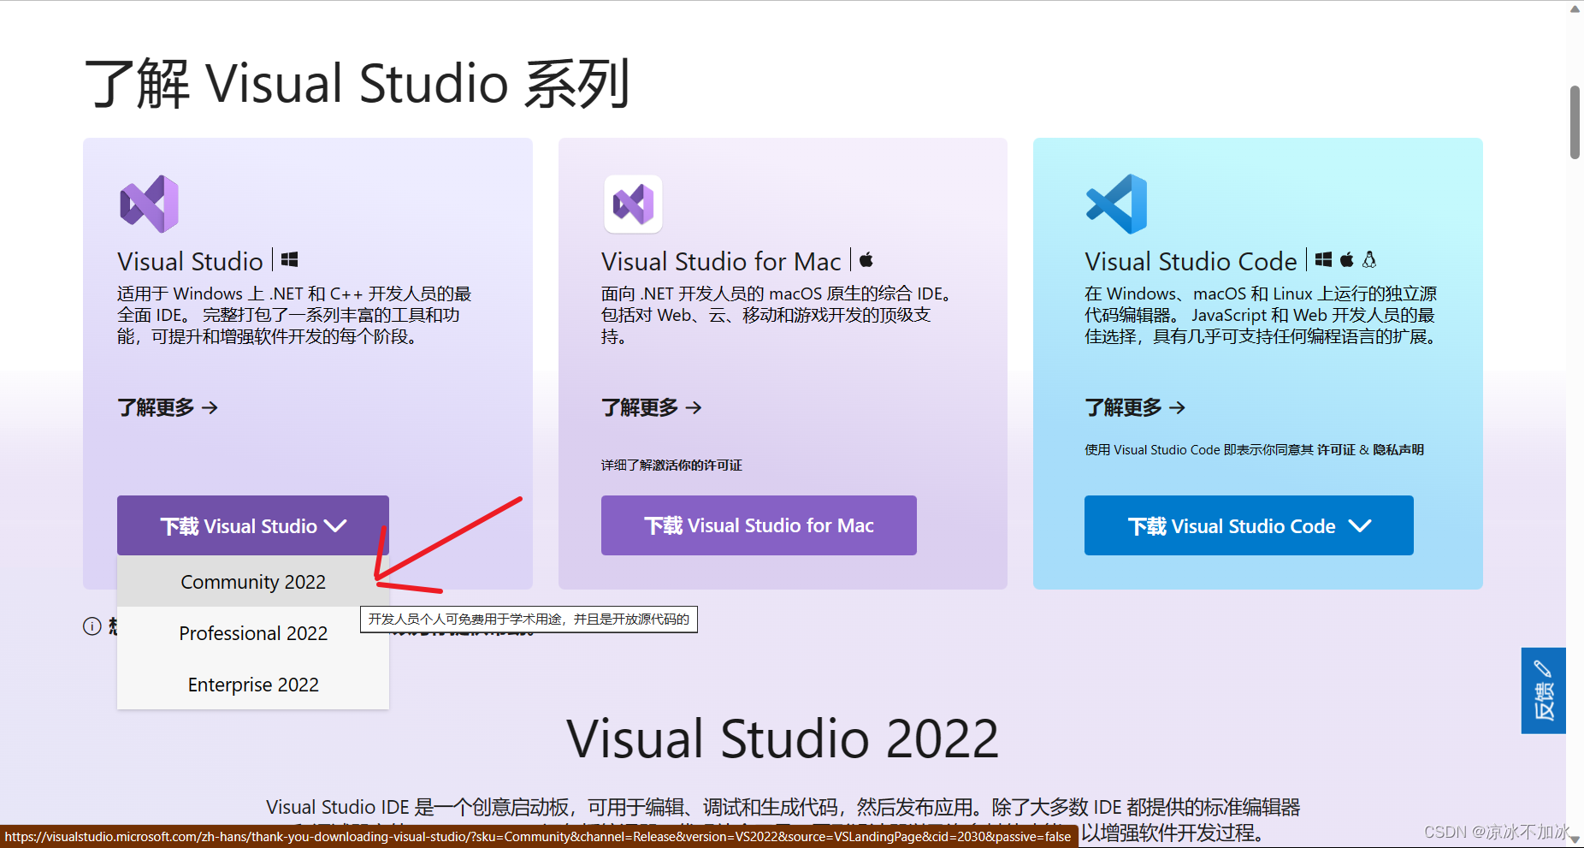Click the 许可证 link in VS Code card
The width and height of the screenshot is (1584, 848).
tap(1337, 449)
